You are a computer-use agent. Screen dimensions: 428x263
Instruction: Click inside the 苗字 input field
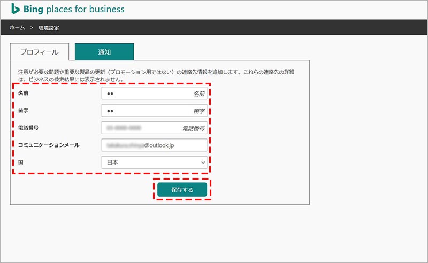tap(154, 111)
